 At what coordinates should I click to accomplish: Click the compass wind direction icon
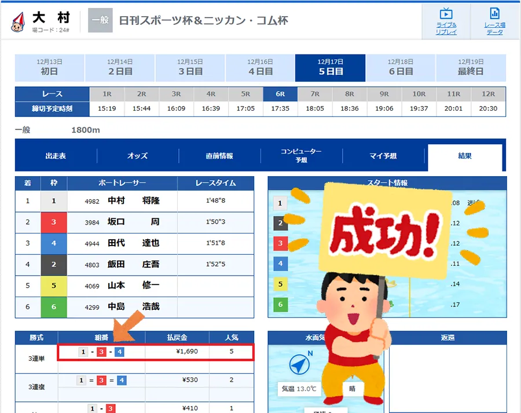[301, 364]
